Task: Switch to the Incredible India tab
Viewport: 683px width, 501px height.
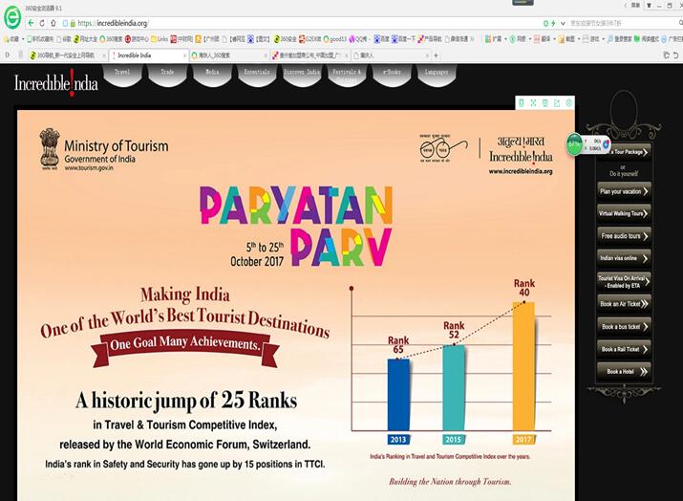Action: click(x=148, y=55)
